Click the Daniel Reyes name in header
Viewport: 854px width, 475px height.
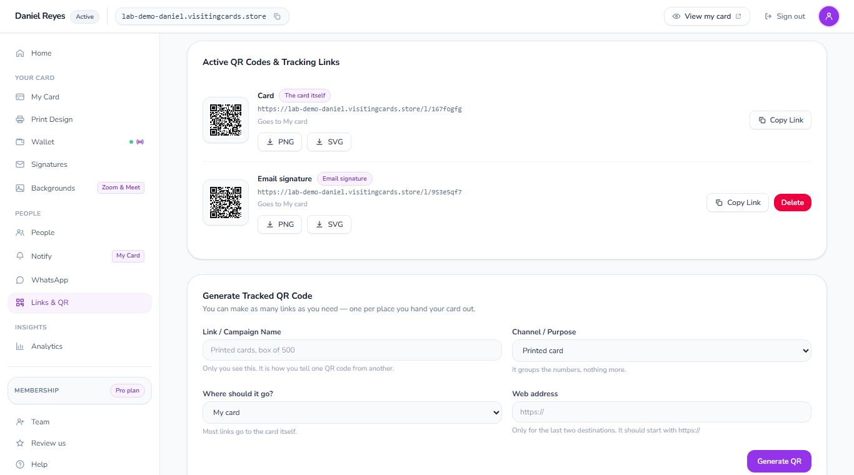coord(40,16)
